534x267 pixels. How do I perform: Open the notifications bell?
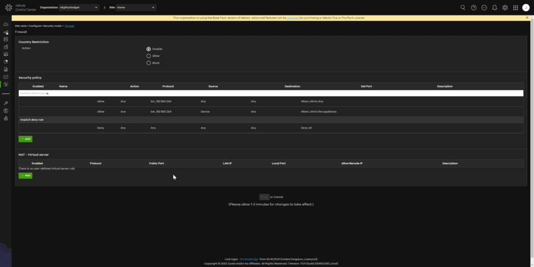coord(494,8)
